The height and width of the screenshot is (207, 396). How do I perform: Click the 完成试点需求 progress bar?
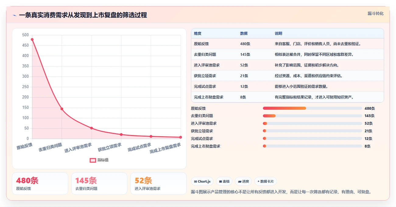pos(312,139)
